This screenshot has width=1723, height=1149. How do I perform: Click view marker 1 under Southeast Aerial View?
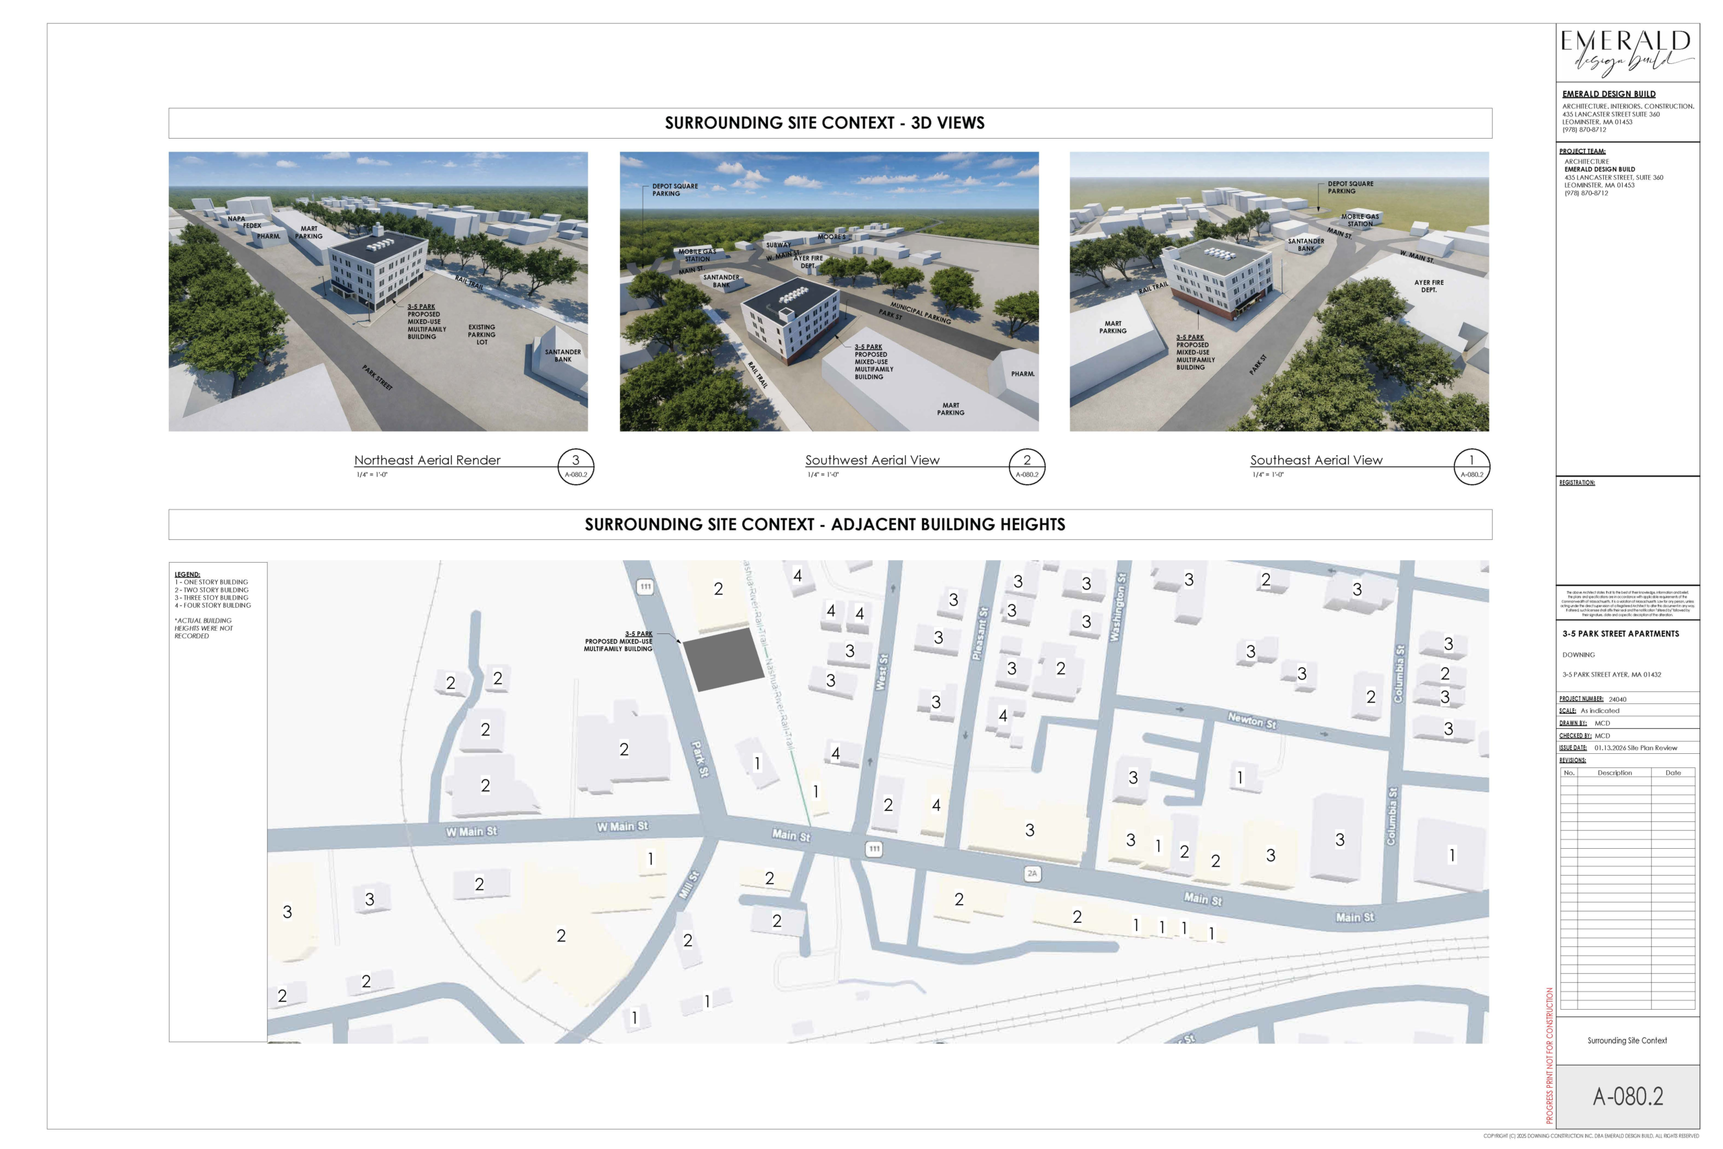coord(1471,466)
